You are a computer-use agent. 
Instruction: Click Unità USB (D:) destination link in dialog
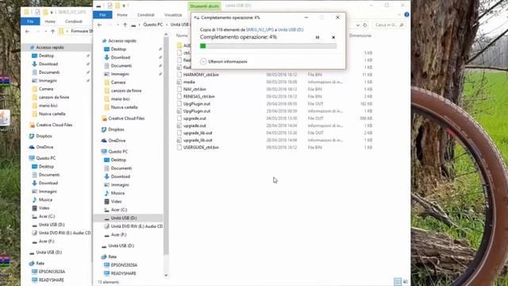(291, 29)
